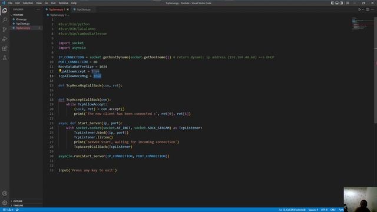Click "input('Press any key to exit')" line

pyautogui.click(x=88, y=170)
